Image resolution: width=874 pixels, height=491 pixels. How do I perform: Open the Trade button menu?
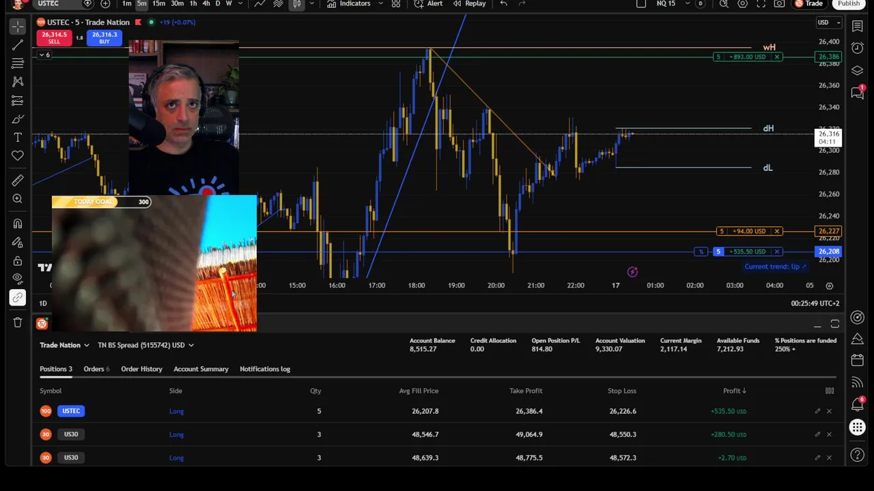point(809,3)
